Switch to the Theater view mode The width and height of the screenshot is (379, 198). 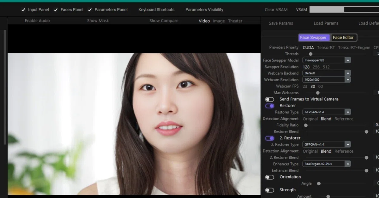(235, 21)
